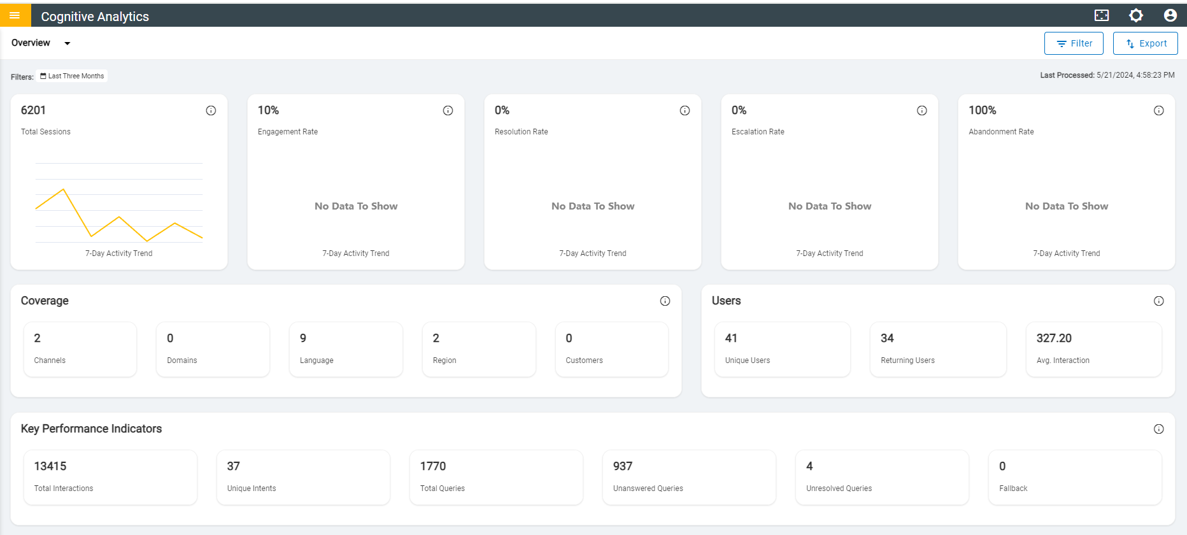Open Key Performance Indicators info icon
The image size is (1187, 535).
pyautogui.click(x=1159, y=429)
